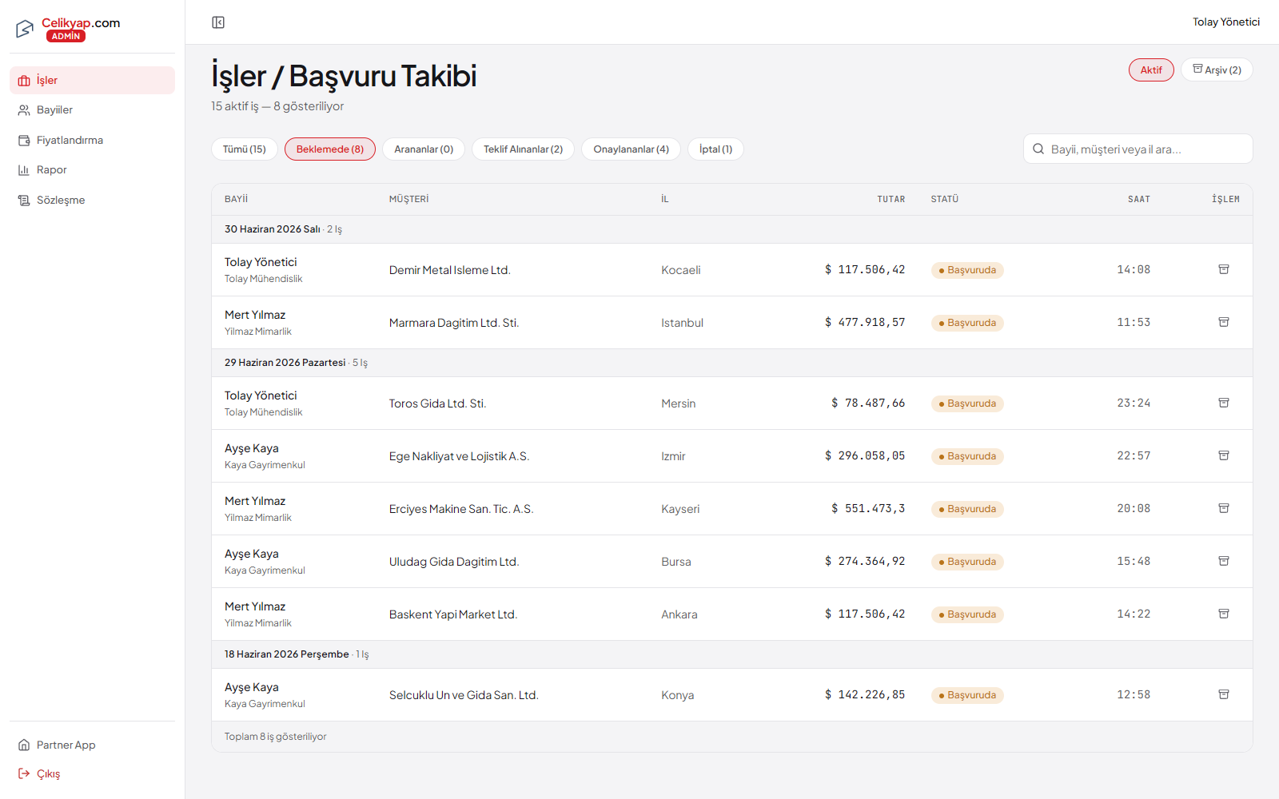1279x799 pixels.
Task: Click amount $ 477.918,57
Action: pyautogui.click(x=865, y=322)
